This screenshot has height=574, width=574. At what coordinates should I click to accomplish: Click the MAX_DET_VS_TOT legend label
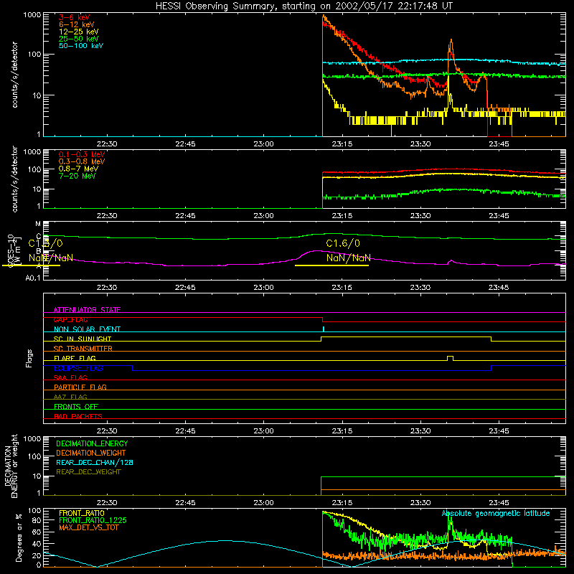click(88, 527)
